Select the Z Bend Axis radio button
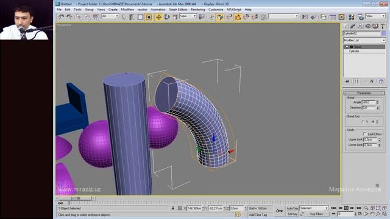 click(373, 122)
